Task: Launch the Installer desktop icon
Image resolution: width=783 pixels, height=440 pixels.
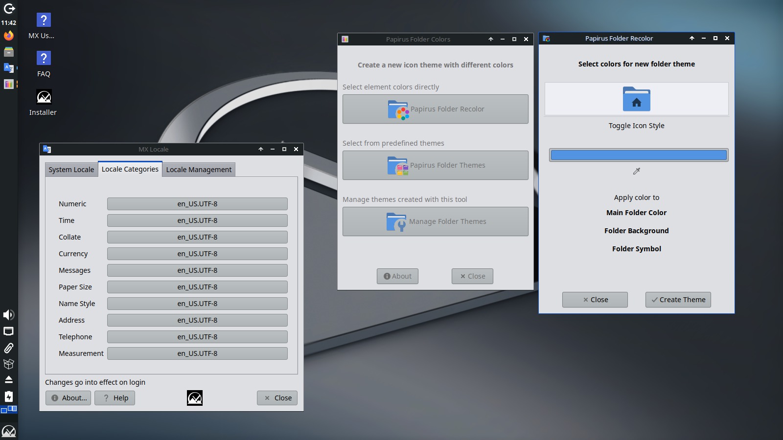Action: [43, 103]
